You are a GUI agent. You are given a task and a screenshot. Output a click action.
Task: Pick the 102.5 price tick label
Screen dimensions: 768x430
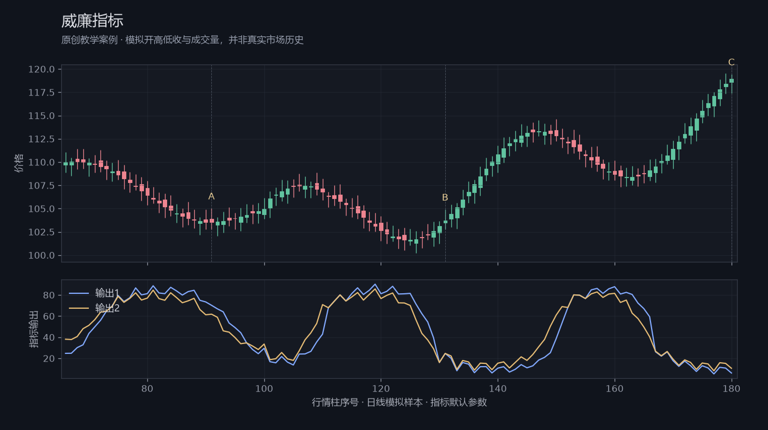coord(42,232)
